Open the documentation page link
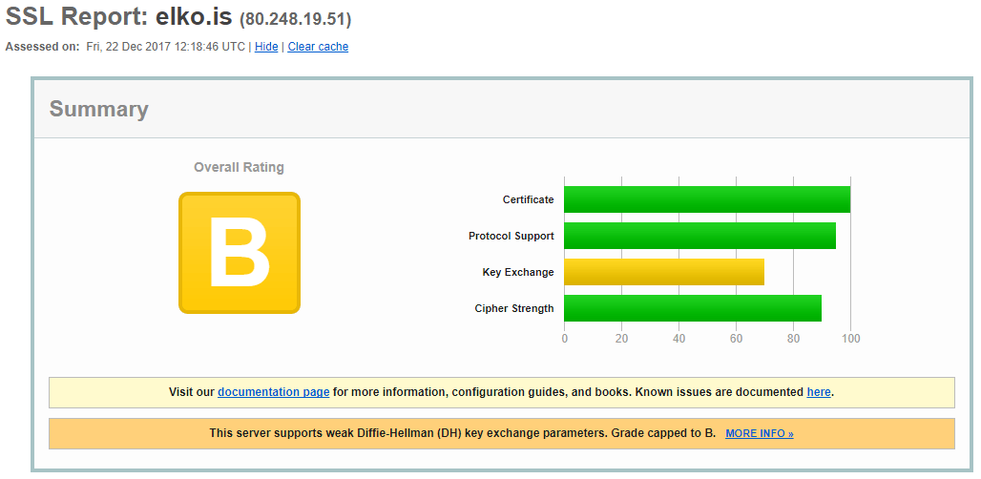This screenshot has width=981, height=479. click(x=274, y=392)
